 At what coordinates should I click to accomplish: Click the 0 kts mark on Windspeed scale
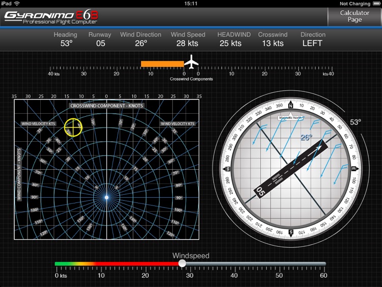[61, 276]
